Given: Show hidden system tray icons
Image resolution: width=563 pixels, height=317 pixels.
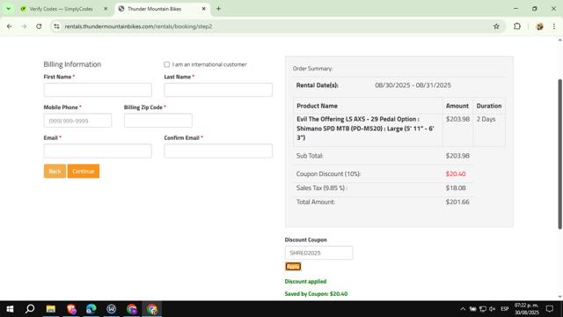Looking at the screenshot, I should click(x=463, y=309).
